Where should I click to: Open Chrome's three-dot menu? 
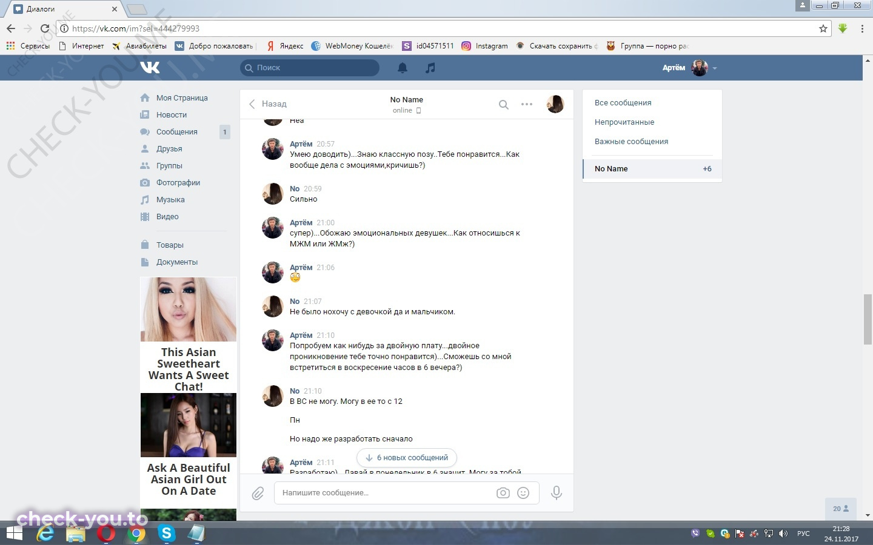click(862, 28)
